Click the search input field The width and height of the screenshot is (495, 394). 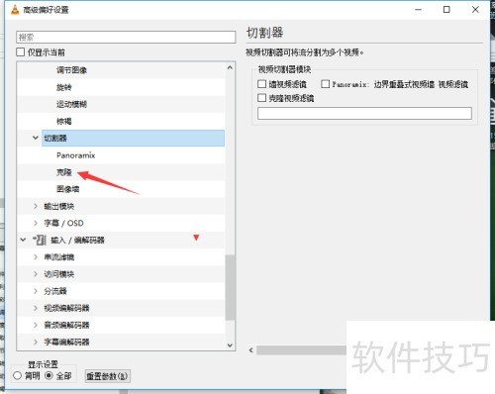[x=126, y=37]
